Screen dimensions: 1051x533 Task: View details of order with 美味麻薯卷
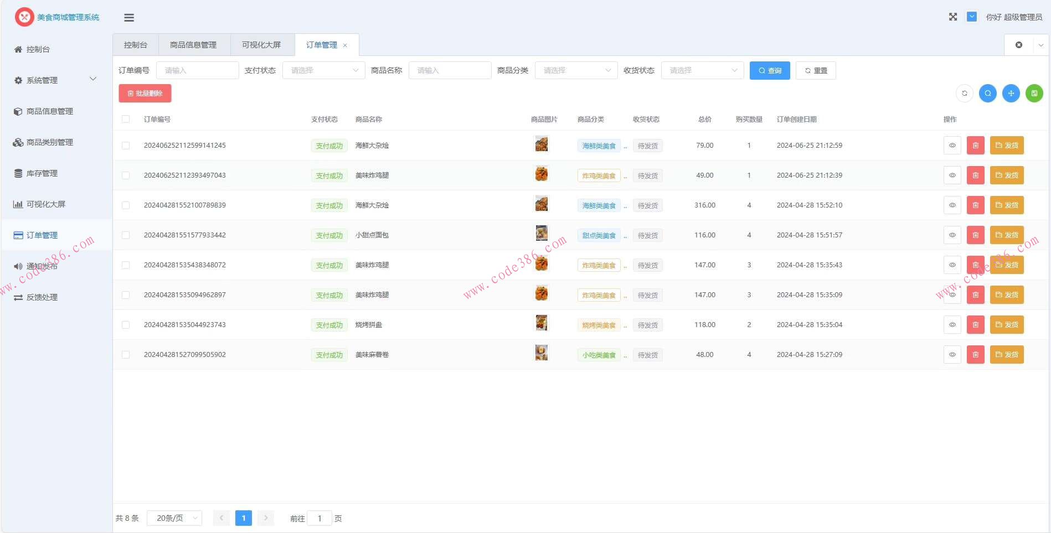(952, 355)
